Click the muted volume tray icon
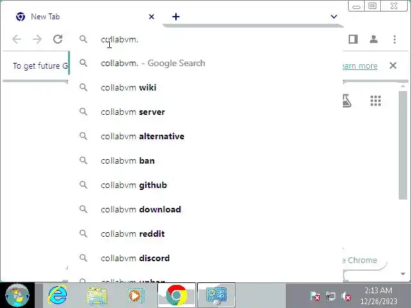 346,296
